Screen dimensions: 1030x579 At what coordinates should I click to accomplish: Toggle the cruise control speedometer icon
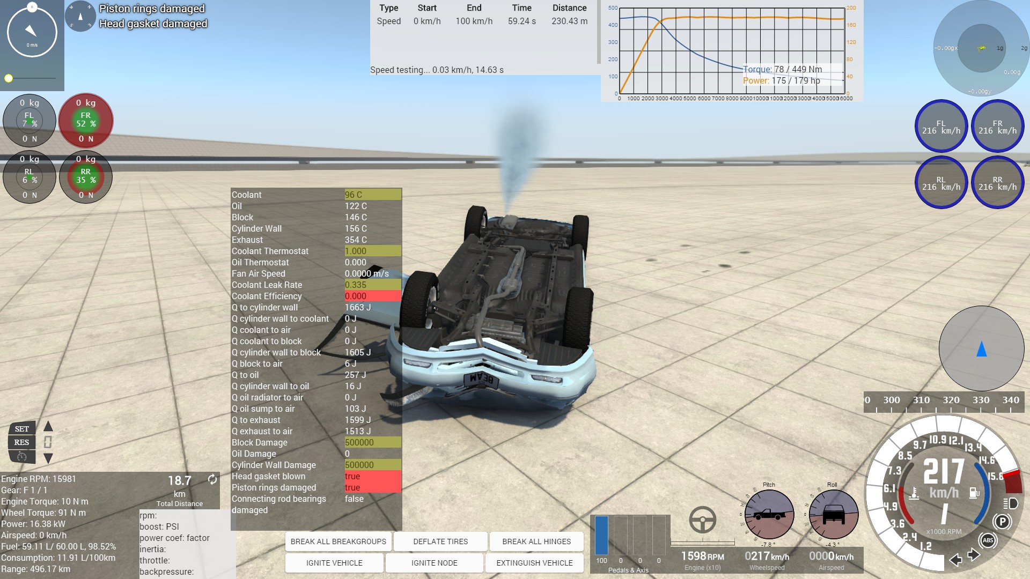click(22, 457)
